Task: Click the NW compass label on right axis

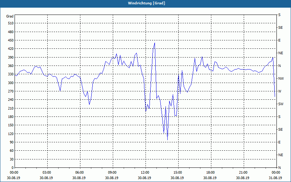Action: (x=281, y=79)
